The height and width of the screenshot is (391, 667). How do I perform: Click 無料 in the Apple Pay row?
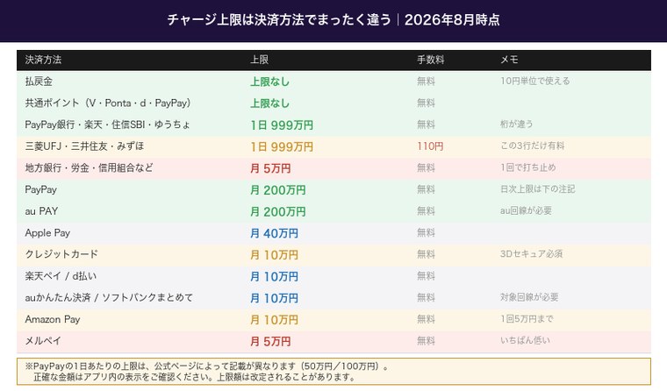click(426, 232)
